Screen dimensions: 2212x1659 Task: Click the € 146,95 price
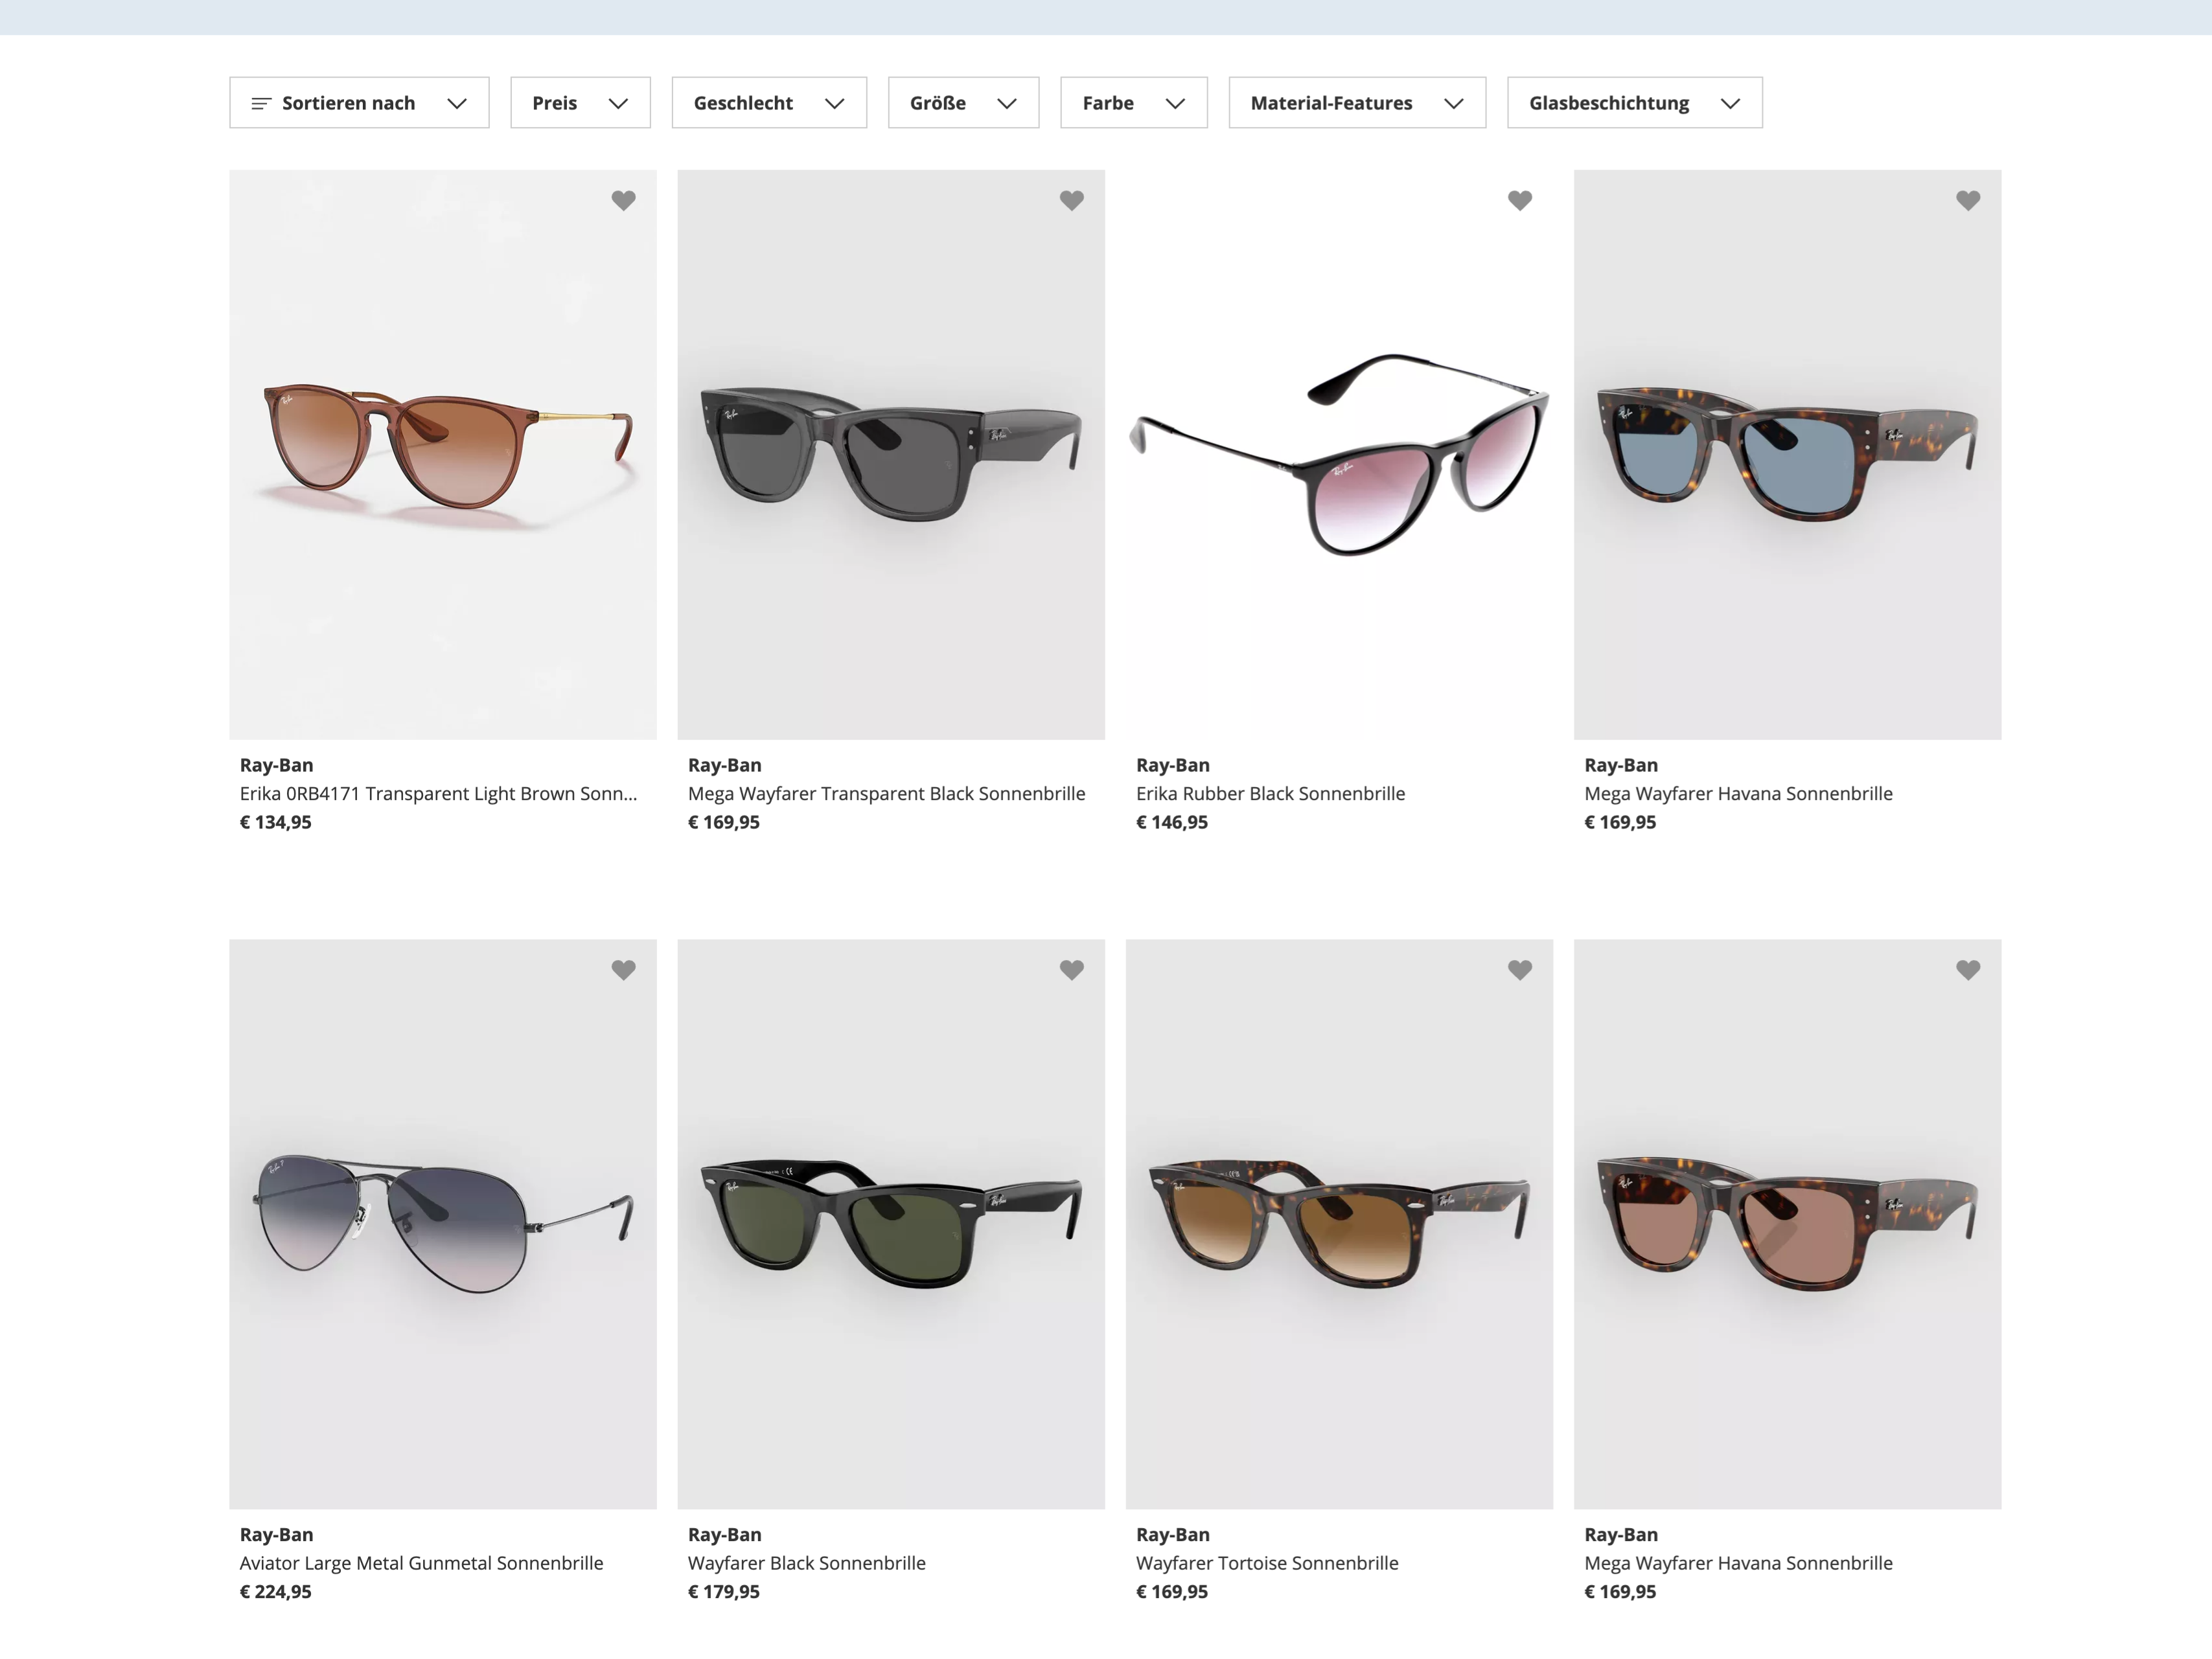[x=1171, y=822]
